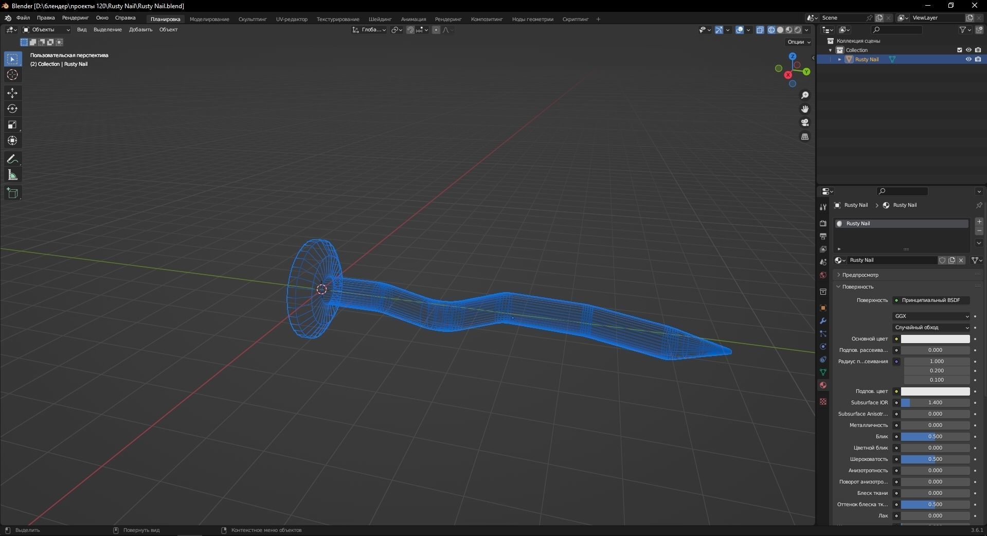This screenshot has width=987, height=536.
Task: Open the Object Constraints properties tab
Action: tap(823, 360)
